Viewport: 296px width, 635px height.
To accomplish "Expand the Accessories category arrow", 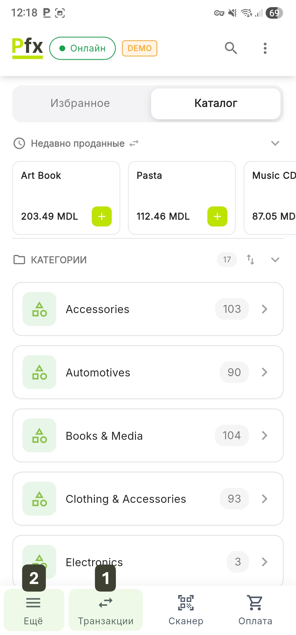I will tap(264, 309).
